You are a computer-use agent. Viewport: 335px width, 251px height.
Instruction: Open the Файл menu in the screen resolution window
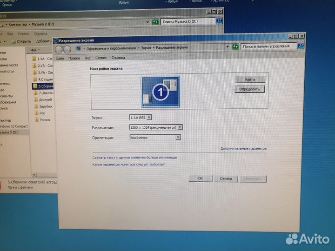click(60, 58)
